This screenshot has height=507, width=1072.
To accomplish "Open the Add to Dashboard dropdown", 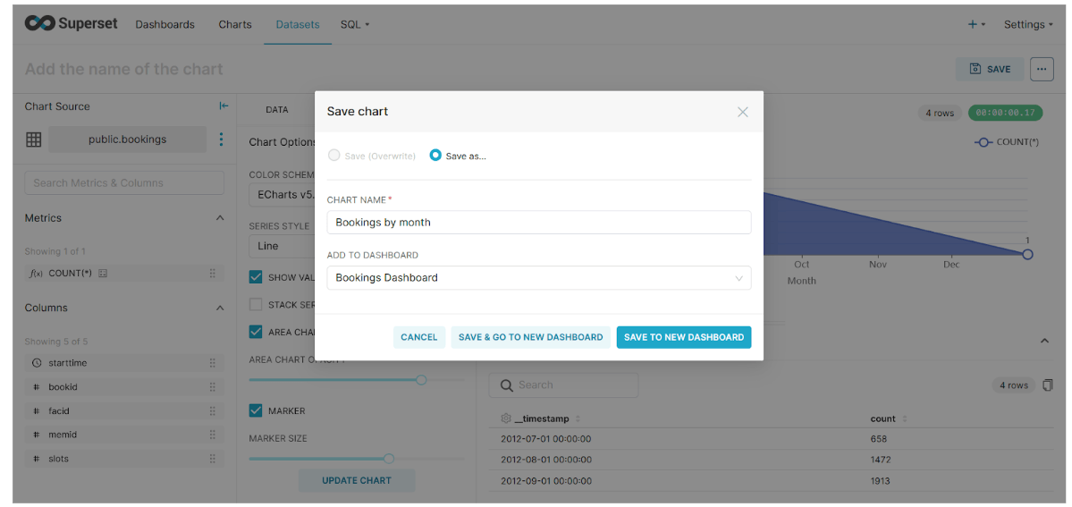I will coord(538,278).
